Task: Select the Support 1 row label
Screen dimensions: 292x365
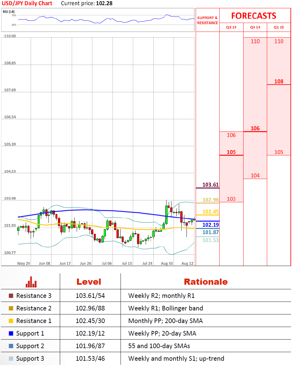Action: [x=30, y=333]
